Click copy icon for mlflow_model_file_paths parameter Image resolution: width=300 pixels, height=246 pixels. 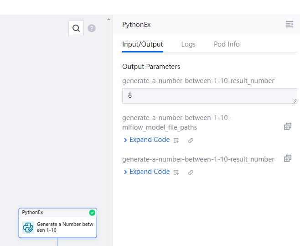click(x=287, y=126)
